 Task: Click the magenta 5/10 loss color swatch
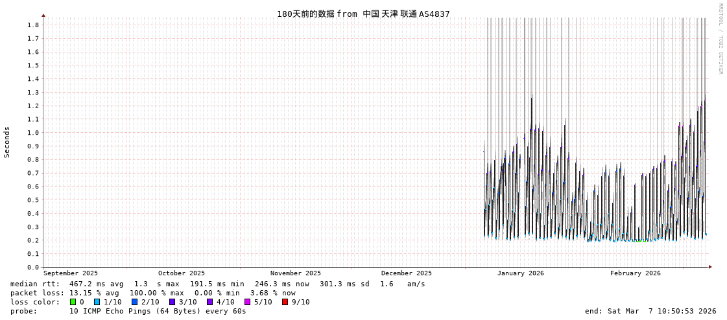(x=248, y=302)
